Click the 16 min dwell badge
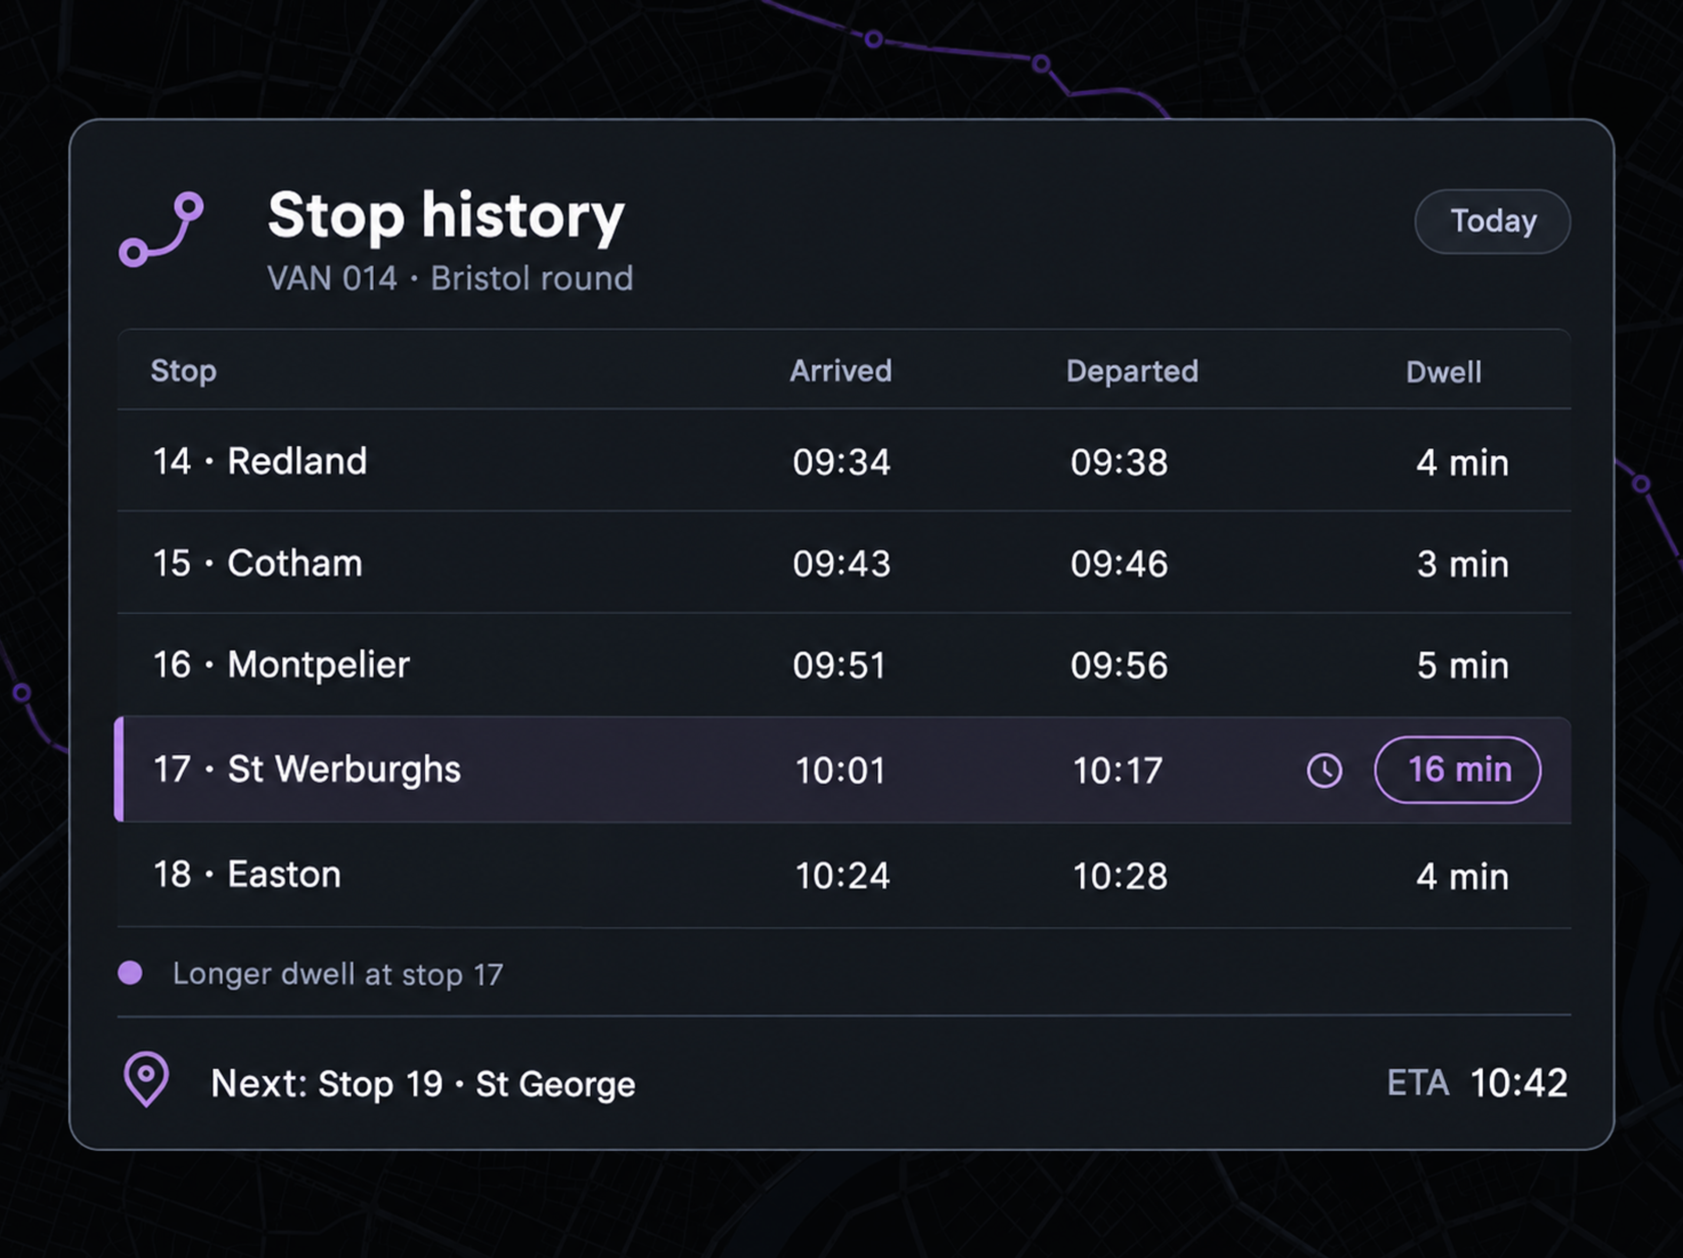This screenshot has height=1258, width=1683. coord(1458,769)
